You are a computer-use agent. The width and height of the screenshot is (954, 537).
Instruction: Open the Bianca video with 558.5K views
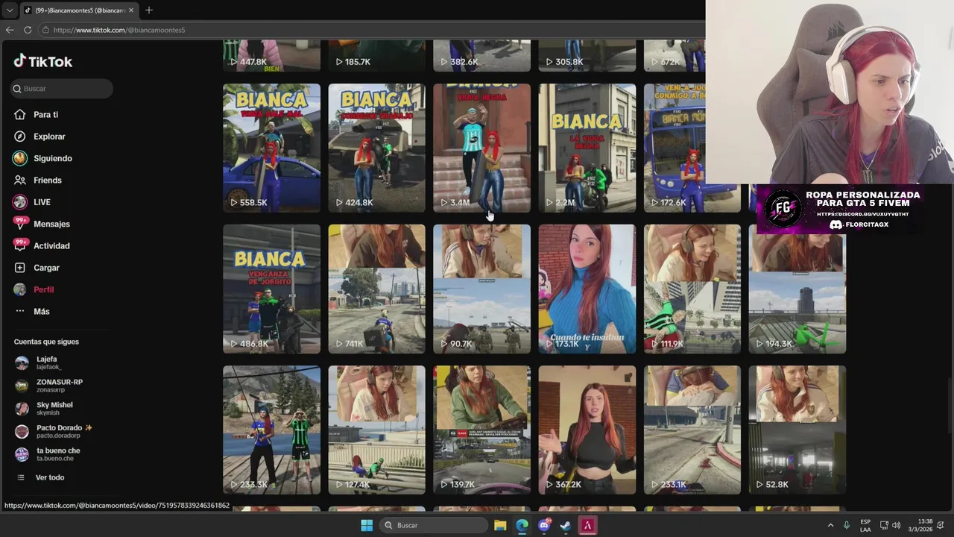(x=271, y=148)
